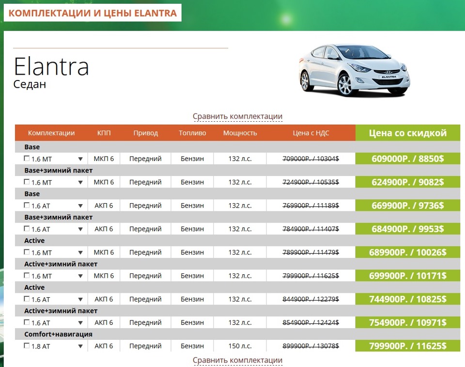Enable the 1.6 AT checkbox in the 754900Р. row

click(x=27, y=322)
